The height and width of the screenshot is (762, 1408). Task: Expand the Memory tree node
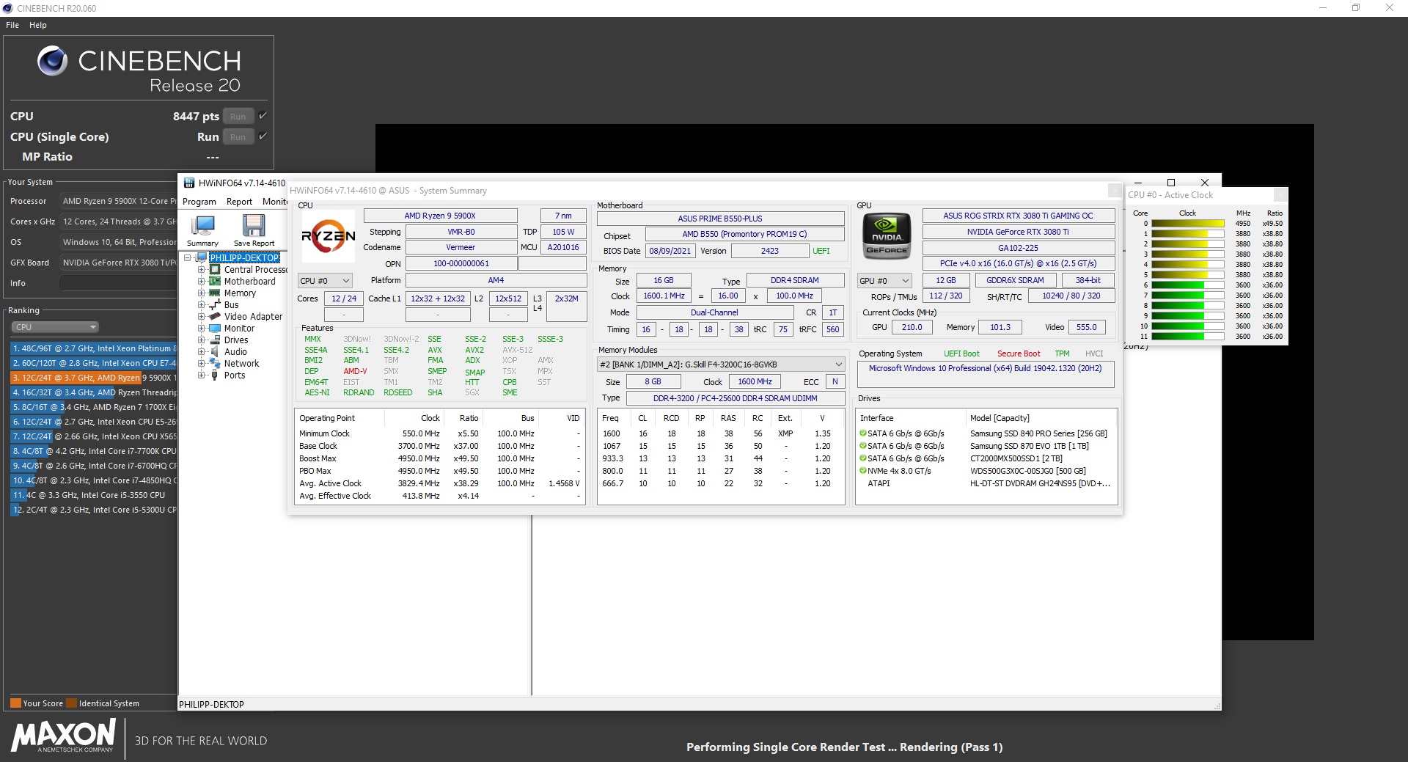tap(201, 293)
